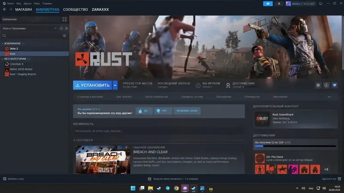The image size is (344, 193).
Task: Toggle library grid view icon
Action: (x=64, y=19)
